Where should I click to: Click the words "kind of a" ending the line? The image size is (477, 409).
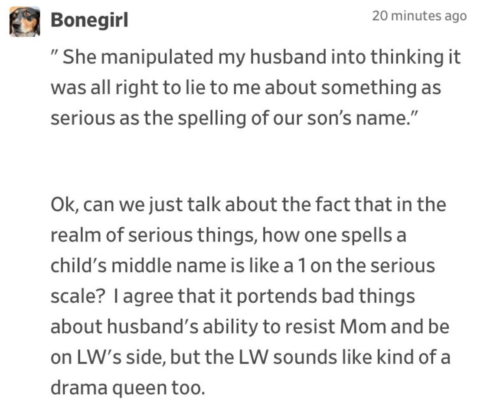pyautogui.click(x=413, y=357)
